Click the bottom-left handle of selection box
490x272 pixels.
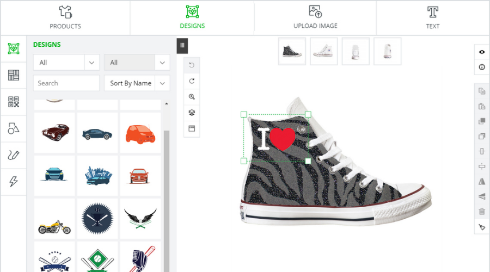244,161
